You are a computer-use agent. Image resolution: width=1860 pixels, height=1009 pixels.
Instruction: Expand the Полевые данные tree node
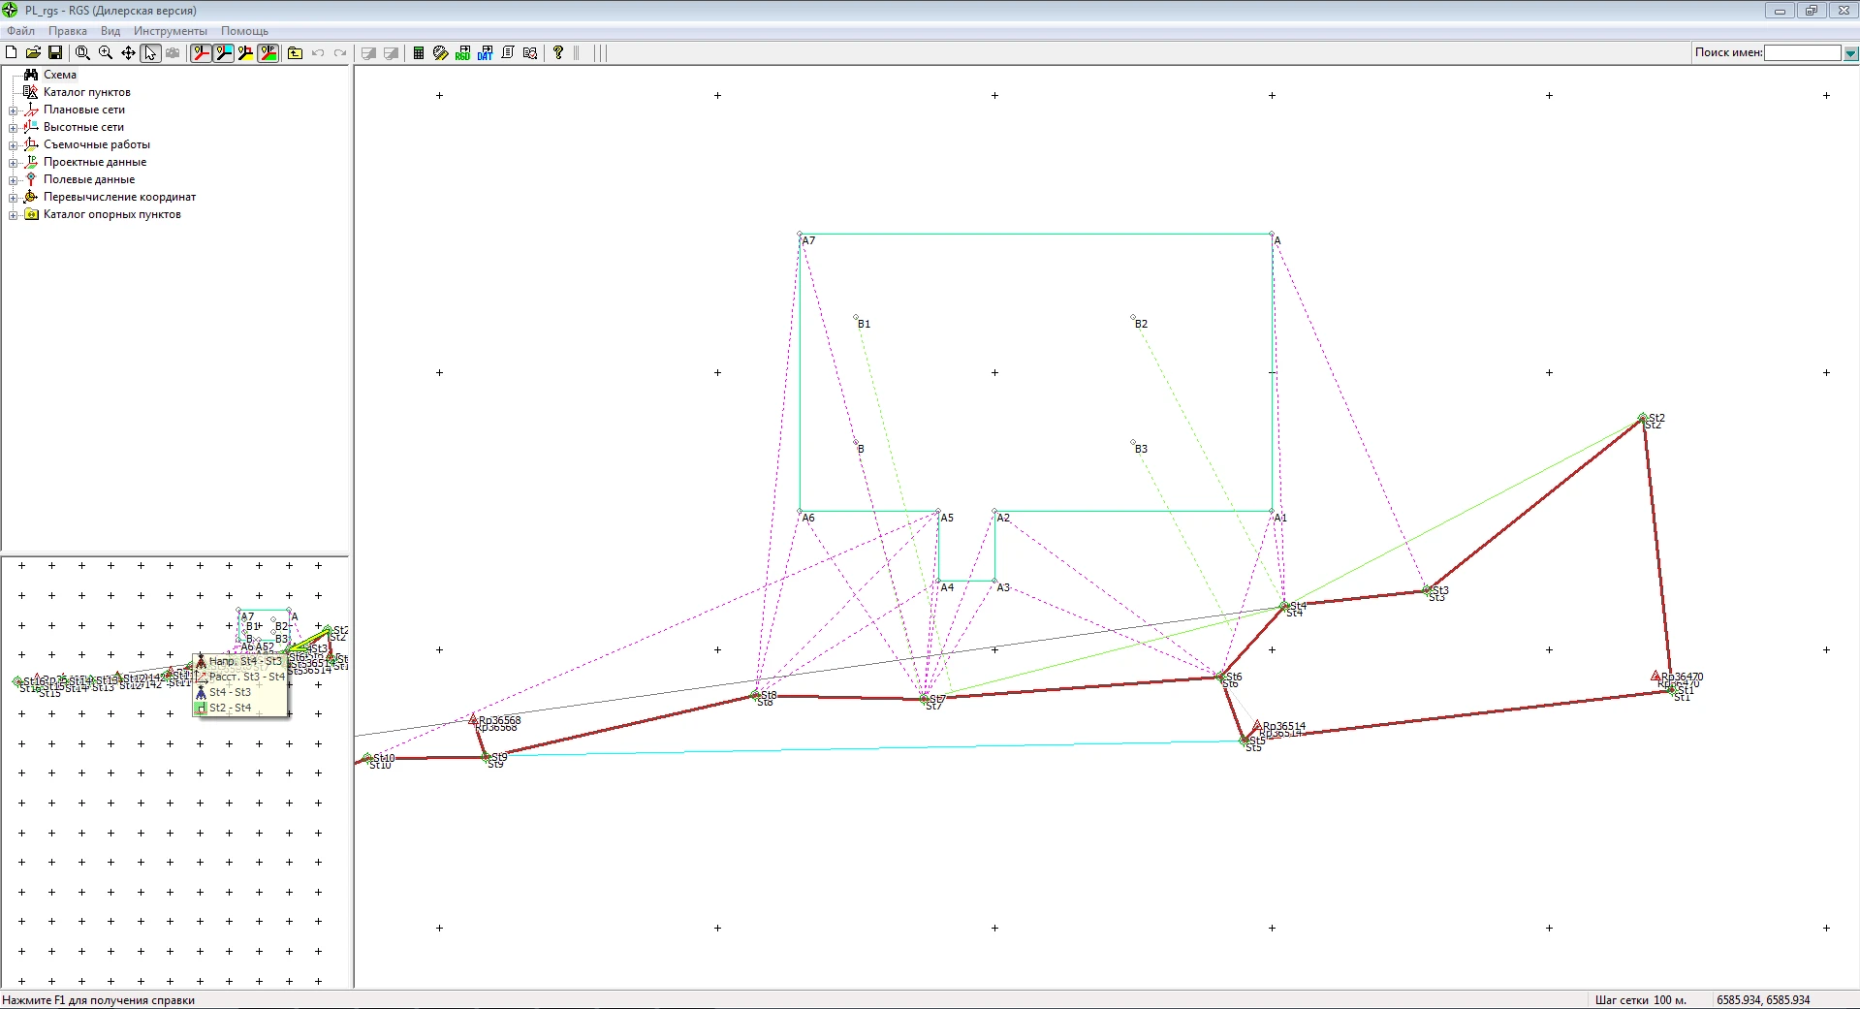pos(13,180)
